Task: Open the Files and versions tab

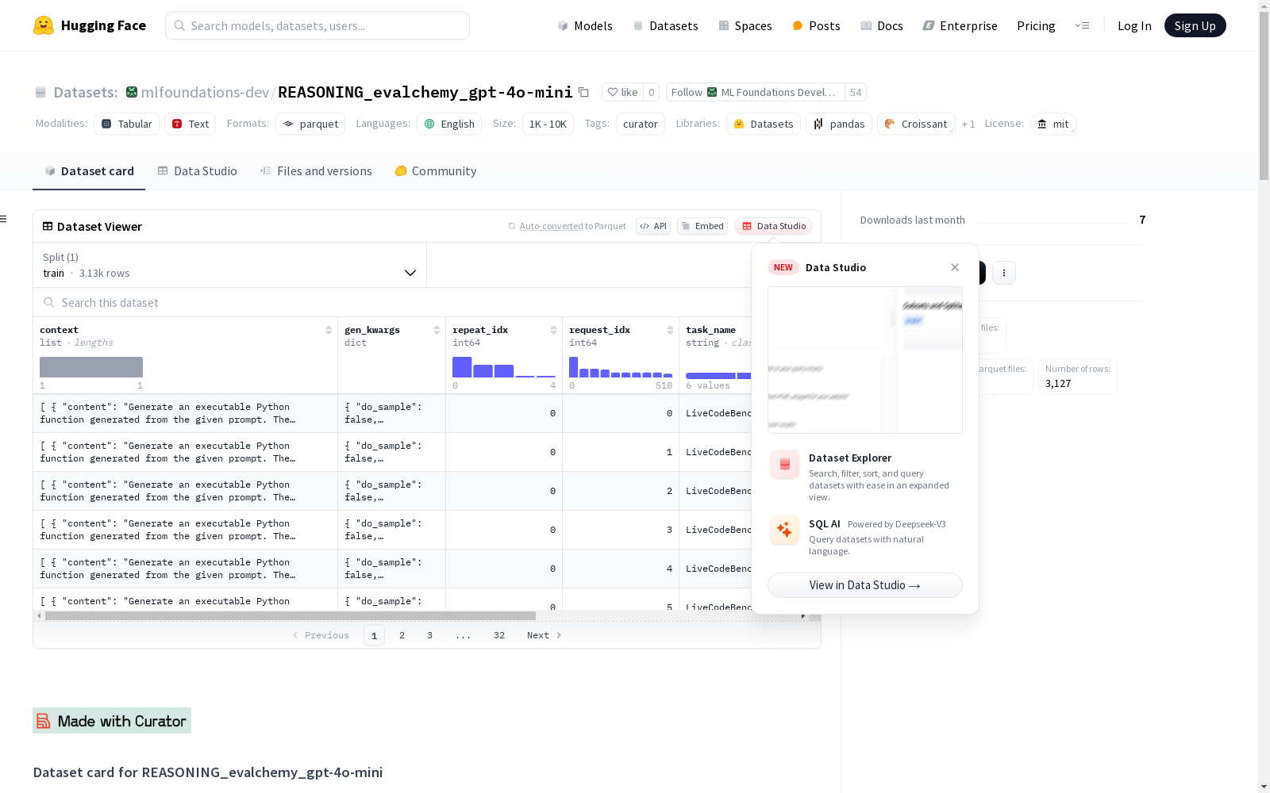Action: tap(316, 171)
